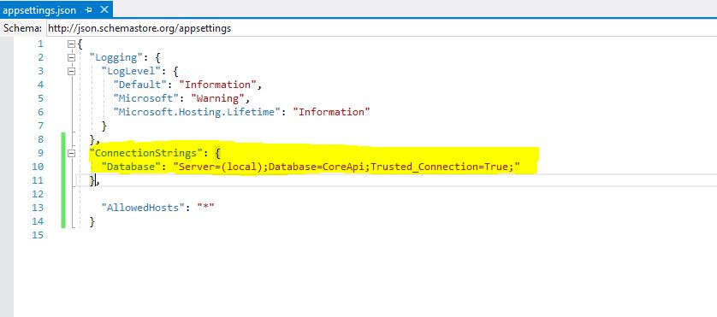Collapse the "Logging" section

(x=71, y=58)
